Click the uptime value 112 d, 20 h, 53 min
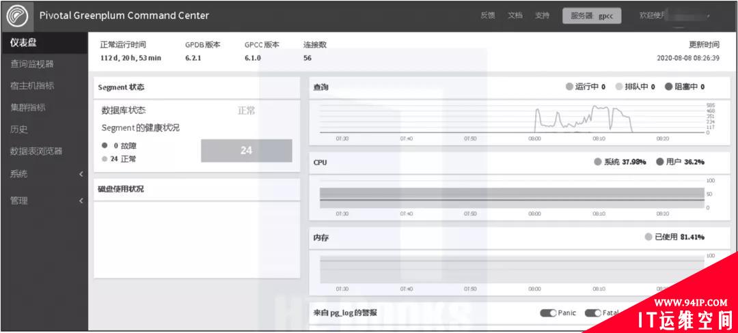738x333 pixels. [x=131, y=58]
